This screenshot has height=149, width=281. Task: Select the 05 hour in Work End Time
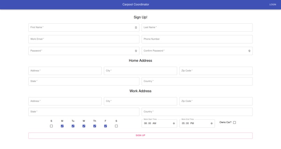tap(183, 124)
